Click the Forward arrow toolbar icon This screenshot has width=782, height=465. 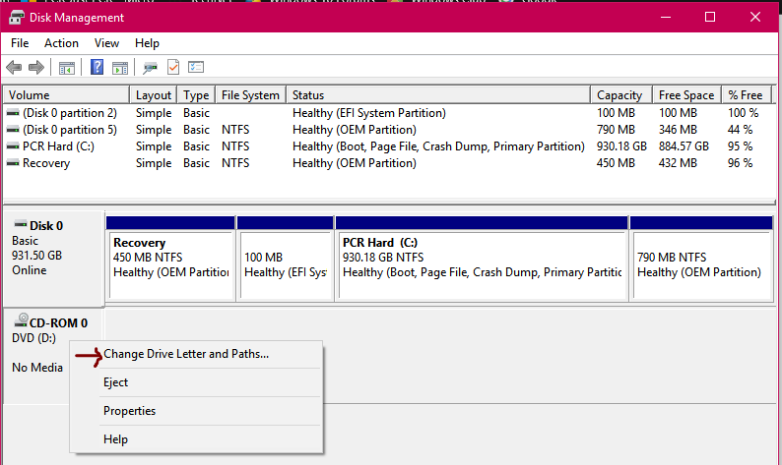click(36, 67)
